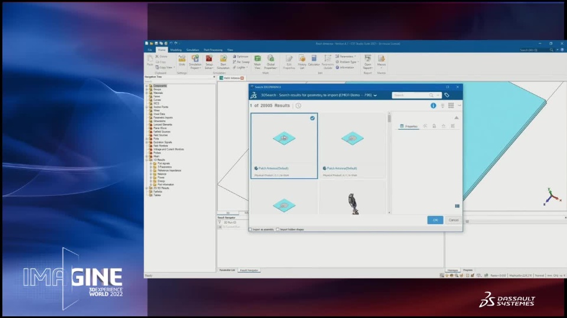This screenshot has width=567, height=318.
Task: Expand the Ports tree node
Action: [147, 139]
